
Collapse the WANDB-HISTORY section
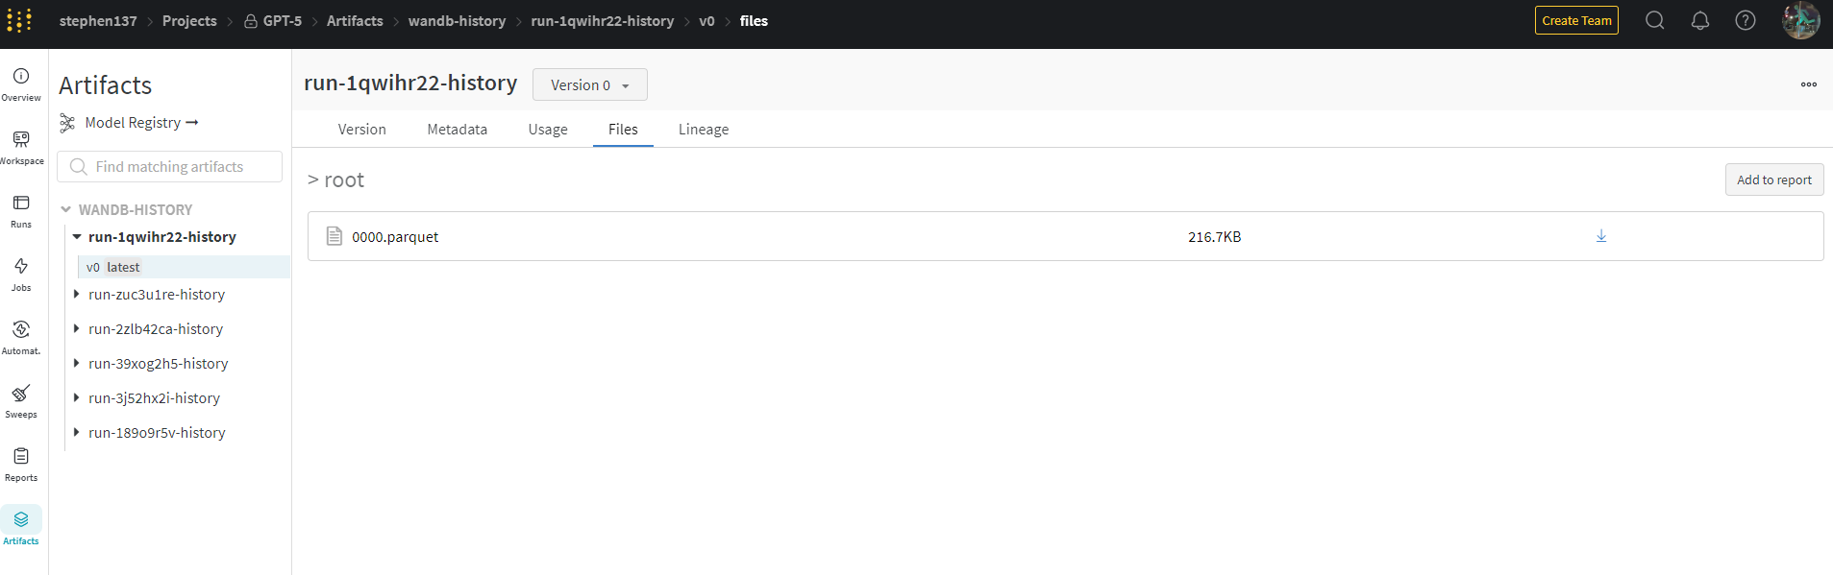click(66, 209)
